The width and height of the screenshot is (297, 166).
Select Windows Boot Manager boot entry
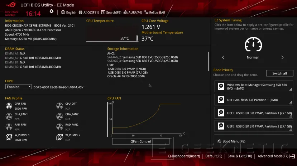254,87
